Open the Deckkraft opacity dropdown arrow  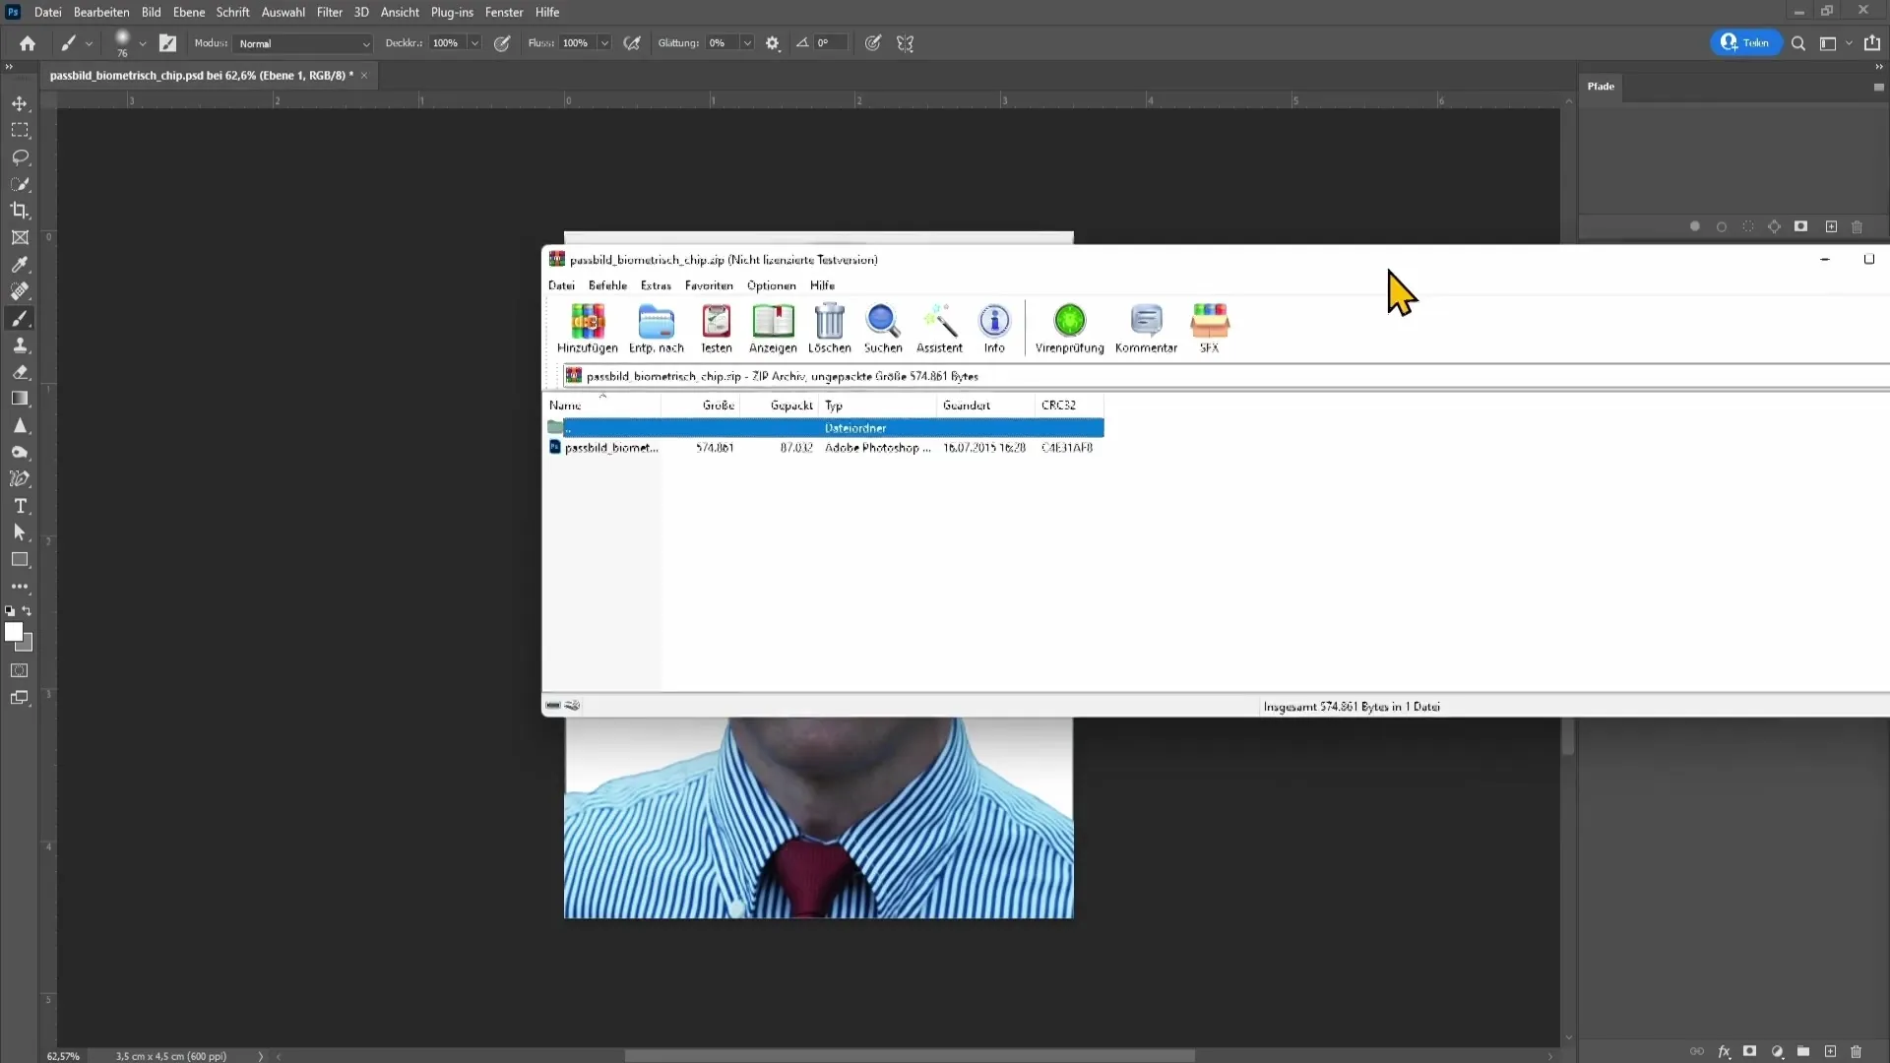click(474, 43)
